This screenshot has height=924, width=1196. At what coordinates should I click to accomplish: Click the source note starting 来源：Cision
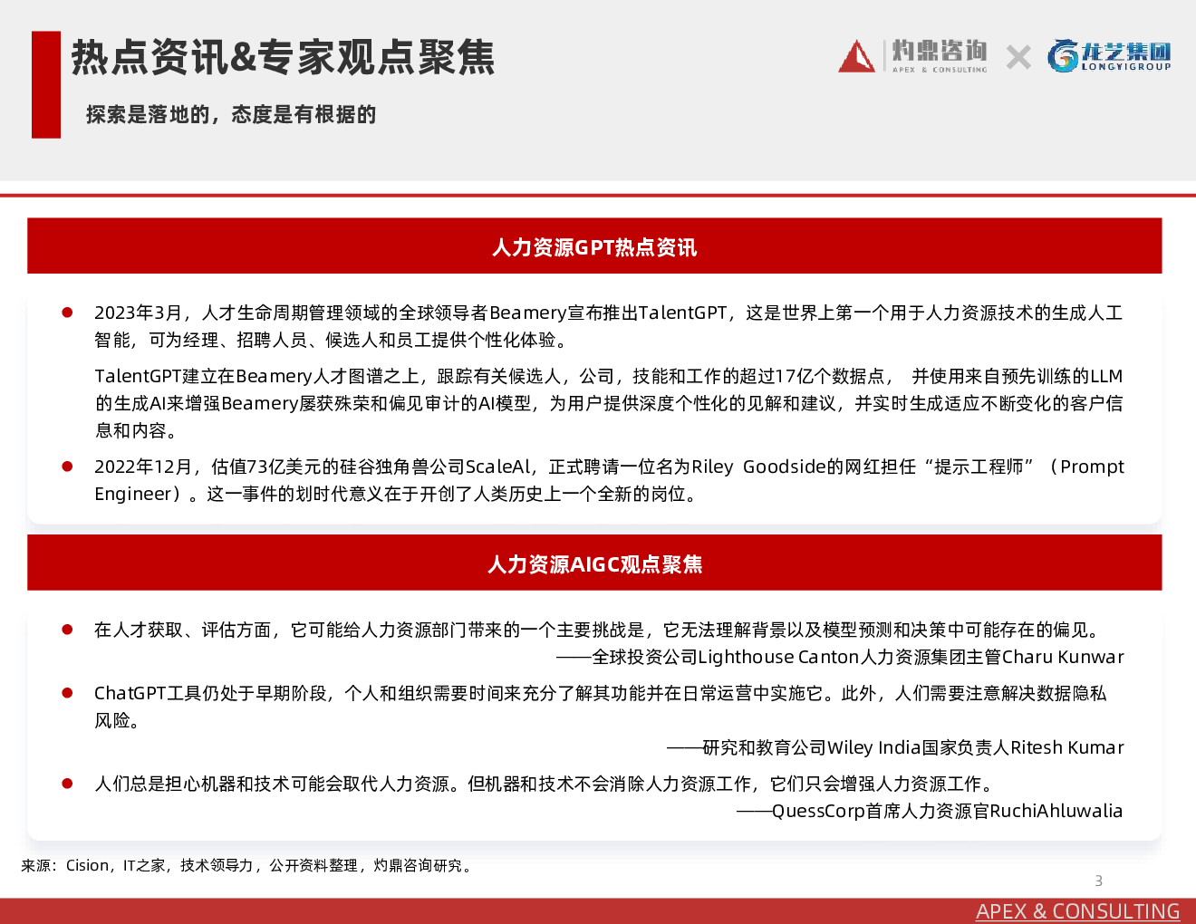(x=247, y=865)
